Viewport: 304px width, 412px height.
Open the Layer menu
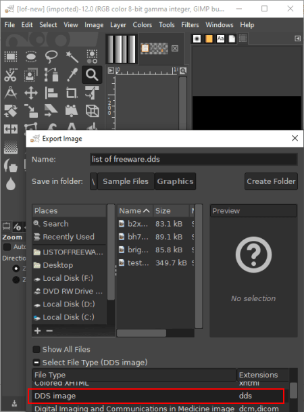pos(118,25)
